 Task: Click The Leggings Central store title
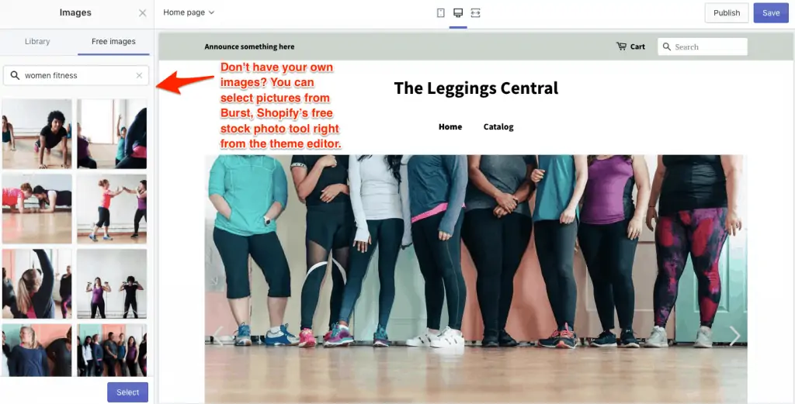pos(476,88)
